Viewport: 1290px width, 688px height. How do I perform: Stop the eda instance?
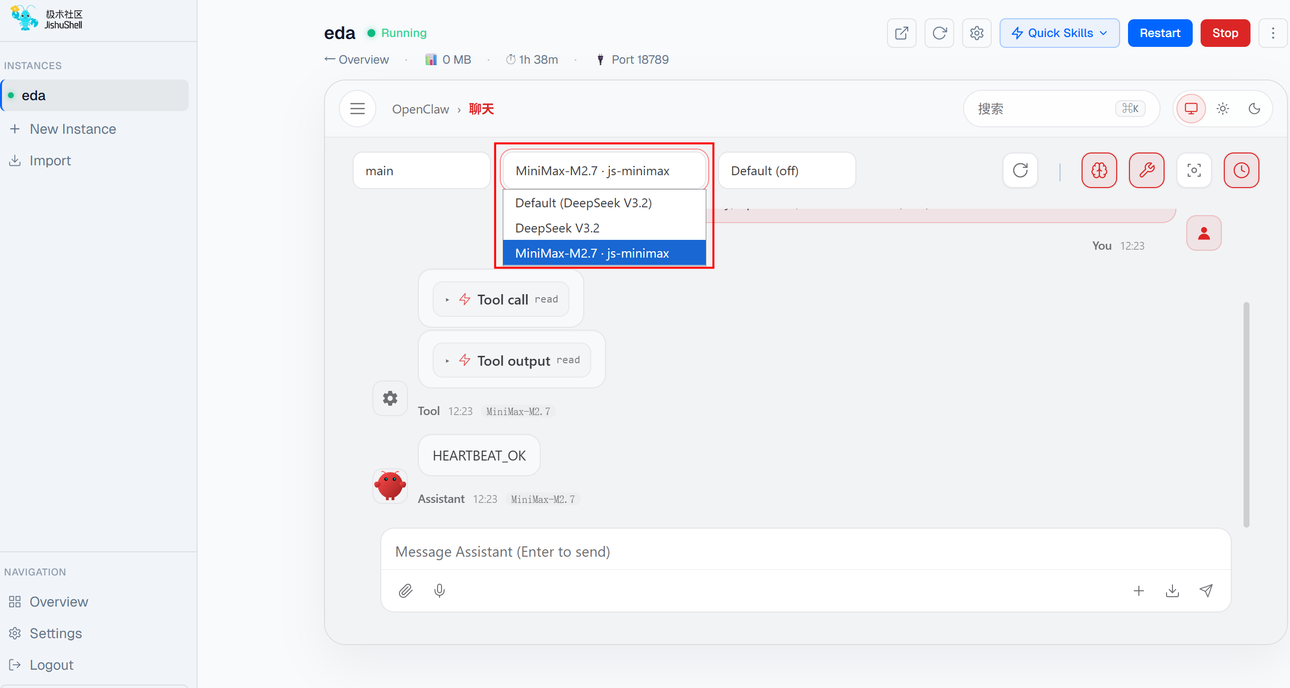point(1225,33)
